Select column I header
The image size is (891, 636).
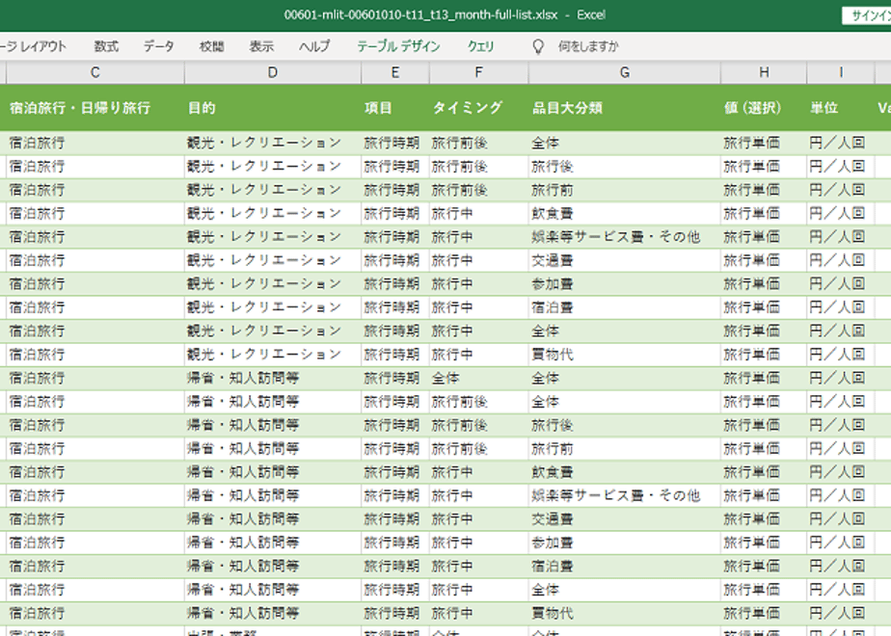[x=841, y=72]
